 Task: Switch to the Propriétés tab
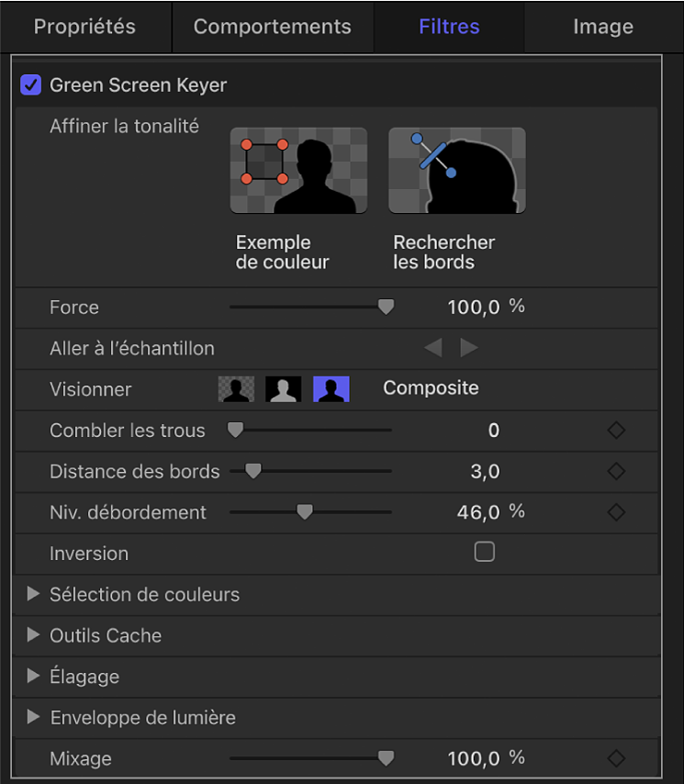pos(85,26)
